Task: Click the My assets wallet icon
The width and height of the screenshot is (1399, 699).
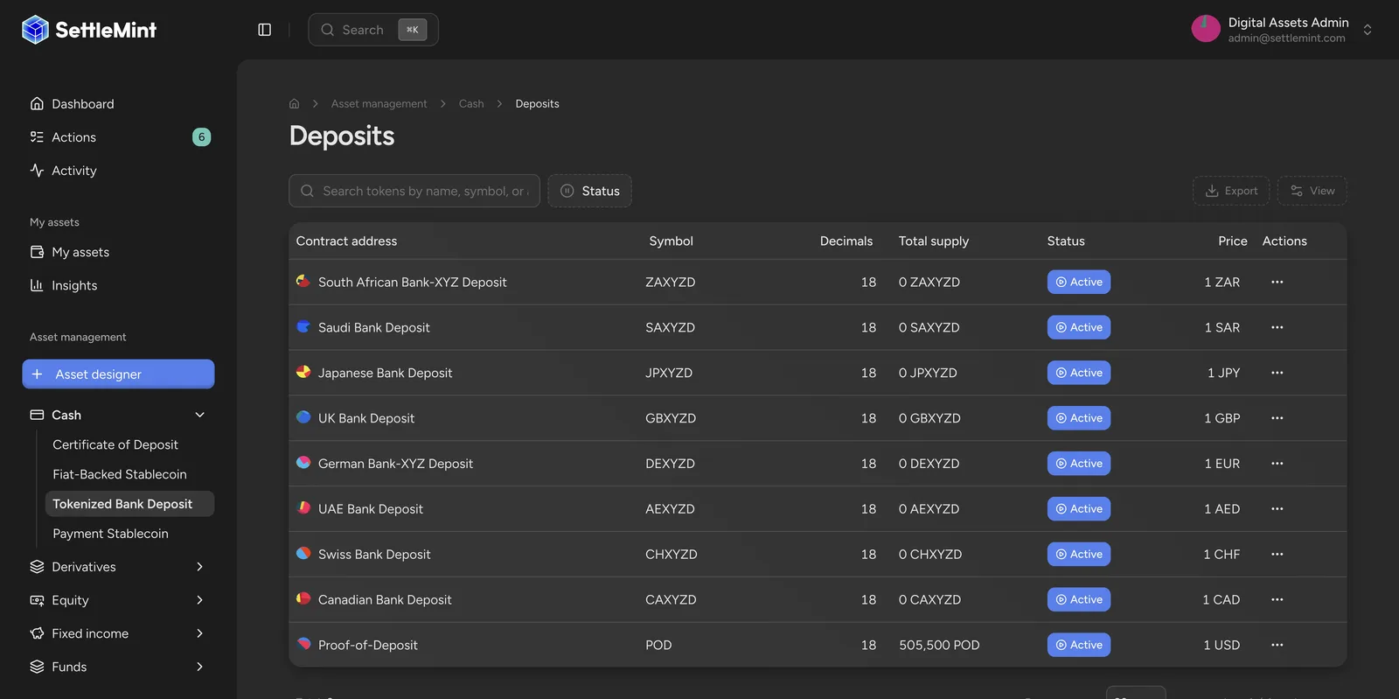Action: coord(37,252)
